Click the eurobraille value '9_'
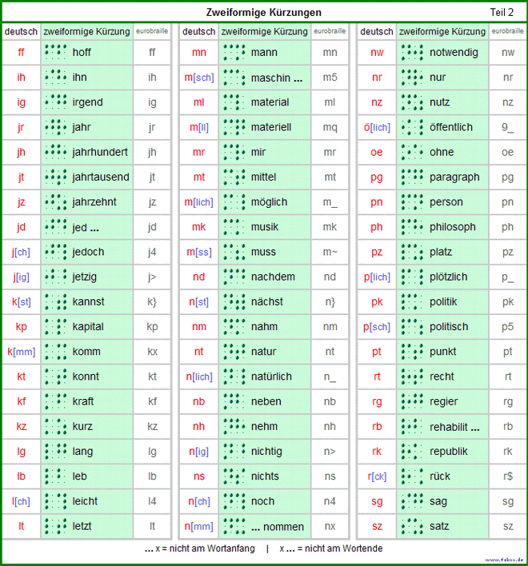This screenshot has width=528, height=566. coord(507,128)
